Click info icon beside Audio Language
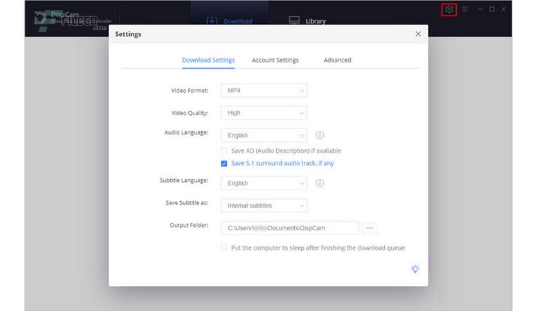The height and width of the screenshot is (311, 537). [x=319, y=136]
